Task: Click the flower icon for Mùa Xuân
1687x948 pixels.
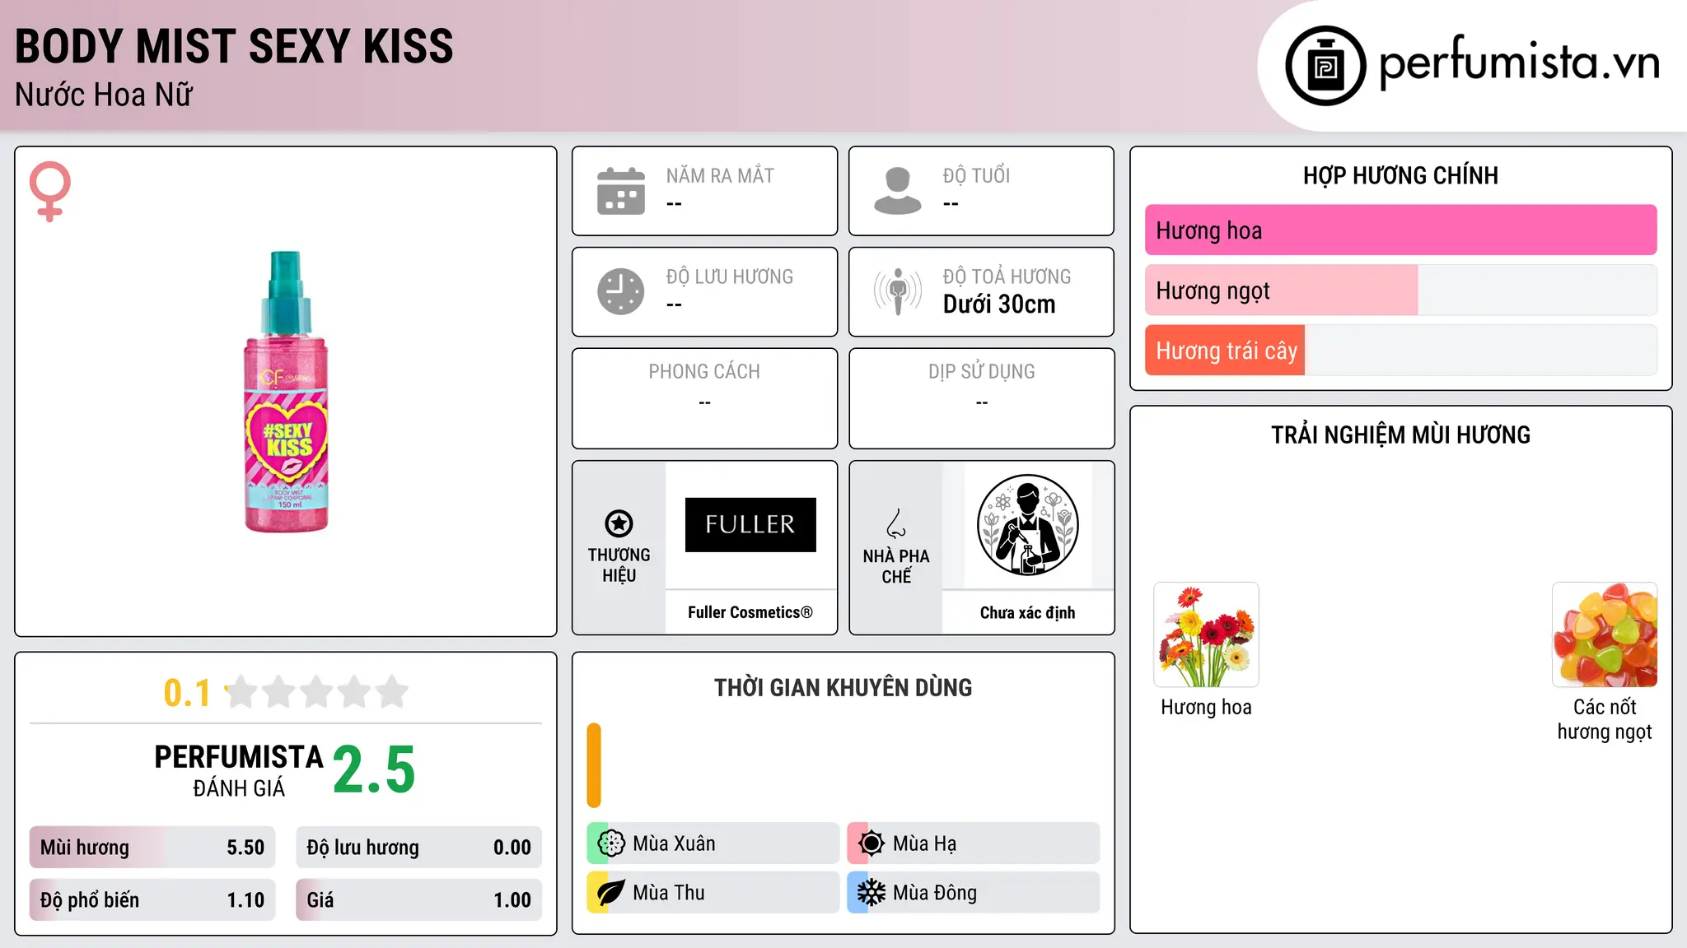Action: point(611,843)
